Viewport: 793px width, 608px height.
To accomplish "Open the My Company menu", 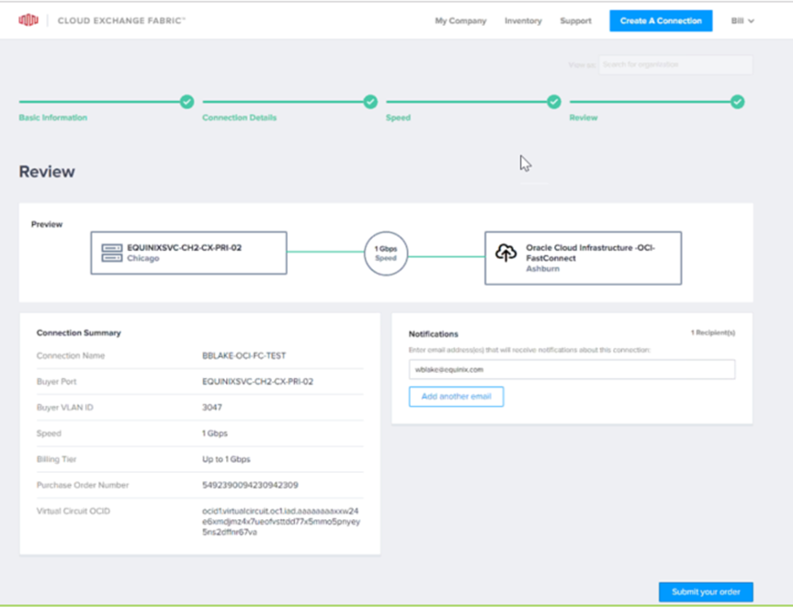I will 460,21.
